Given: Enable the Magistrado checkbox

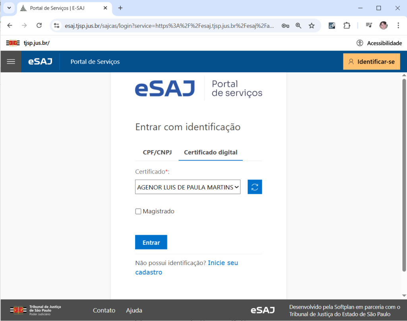Looking at the screenshot, I should click(x=138, y=211).
